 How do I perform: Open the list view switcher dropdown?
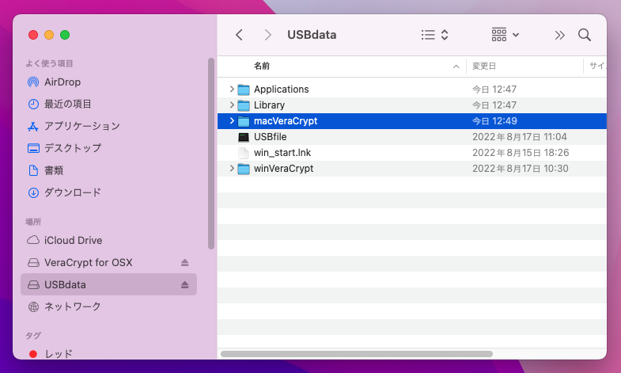tap(434, 35)
